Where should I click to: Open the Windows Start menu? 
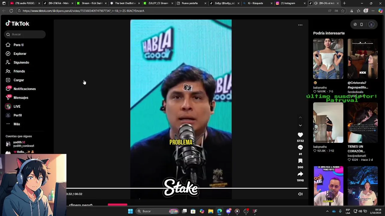tap(130, 211)
